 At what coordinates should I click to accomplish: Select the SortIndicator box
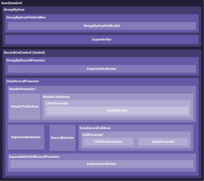(117, 110)
